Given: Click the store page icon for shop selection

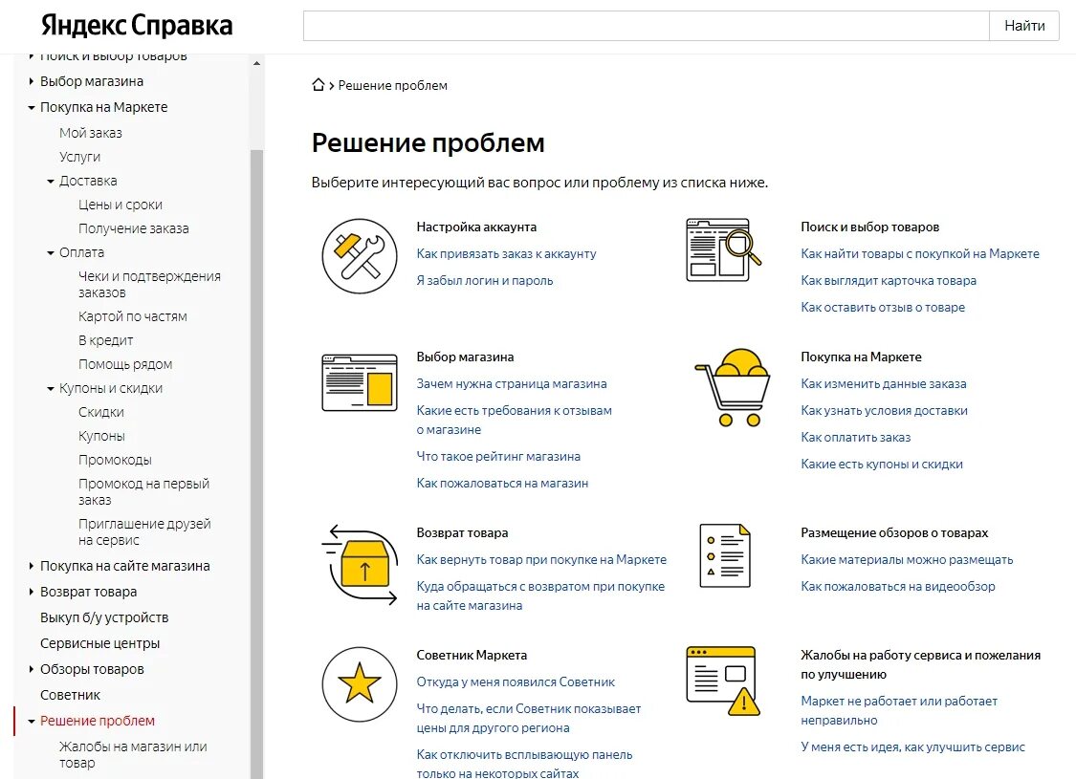Looking at the screenshot, I should tap(360, 382).
